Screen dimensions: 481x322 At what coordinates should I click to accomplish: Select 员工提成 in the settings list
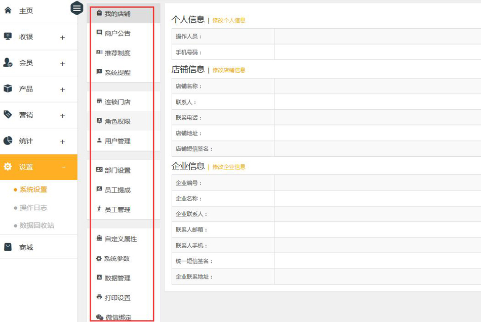(x=117, y=190)
